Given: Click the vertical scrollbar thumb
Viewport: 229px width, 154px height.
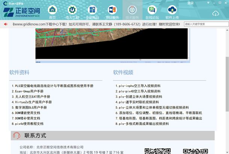Looking at the screenshot, I should (227, 84).
